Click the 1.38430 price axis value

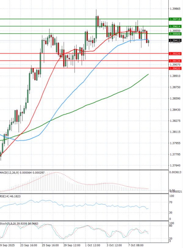[175, 110]
